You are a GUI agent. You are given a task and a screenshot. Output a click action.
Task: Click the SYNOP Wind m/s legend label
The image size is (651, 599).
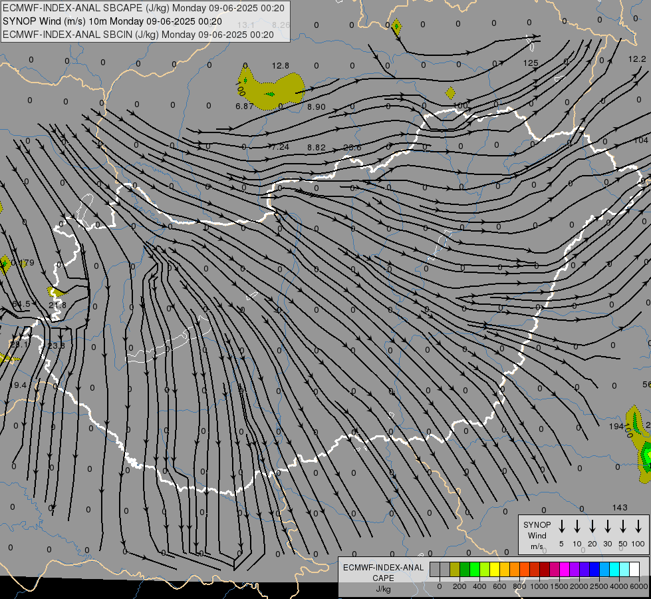(x=537, y=535)
